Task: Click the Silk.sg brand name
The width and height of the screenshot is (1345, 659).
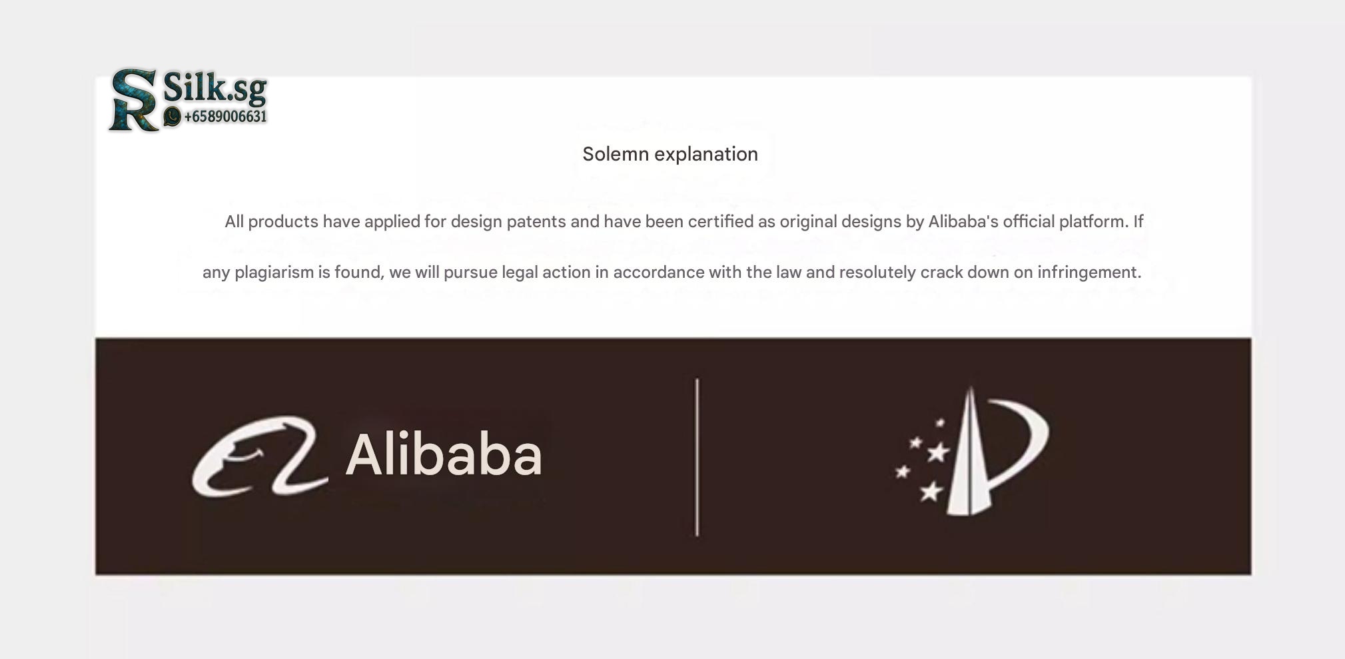Action: pyautogui.click(x=215, y=88)
